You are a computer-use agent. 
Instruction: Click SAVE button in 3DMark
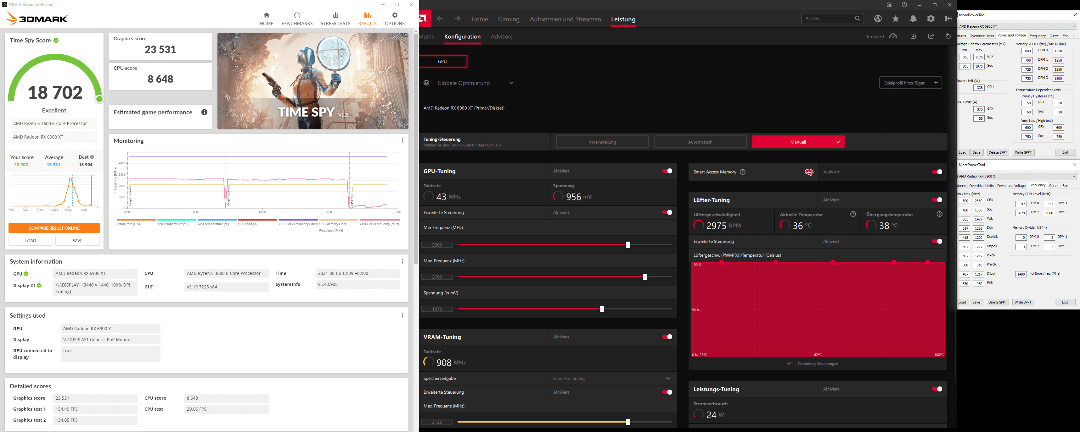point(77,241)
